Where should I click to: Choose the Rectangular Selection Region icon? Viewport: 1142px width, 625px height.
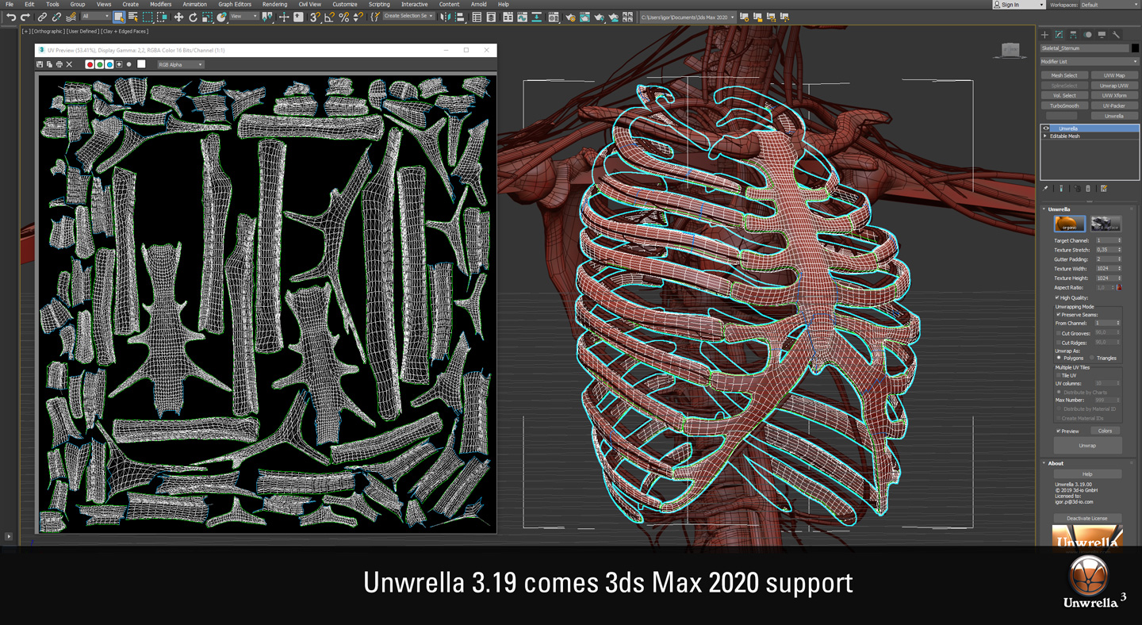coord(148,17)
